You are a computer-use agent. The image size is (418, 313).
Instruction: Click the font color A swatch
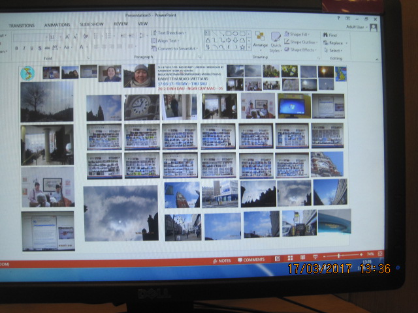click(82, 48)
